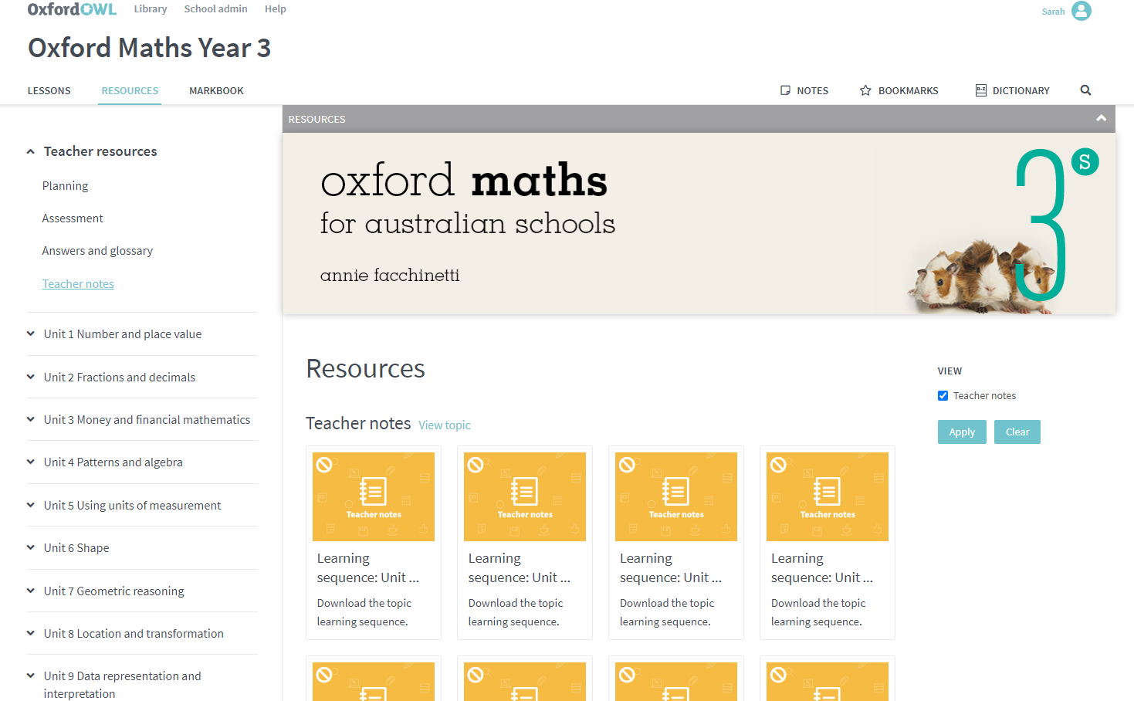Expand Unit 1 Number and place value
Screen dimensions: 1134x701
(31, 334)
